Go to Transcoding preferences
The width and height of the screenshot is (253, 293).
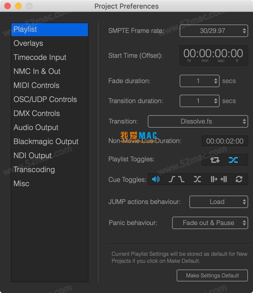50,169
